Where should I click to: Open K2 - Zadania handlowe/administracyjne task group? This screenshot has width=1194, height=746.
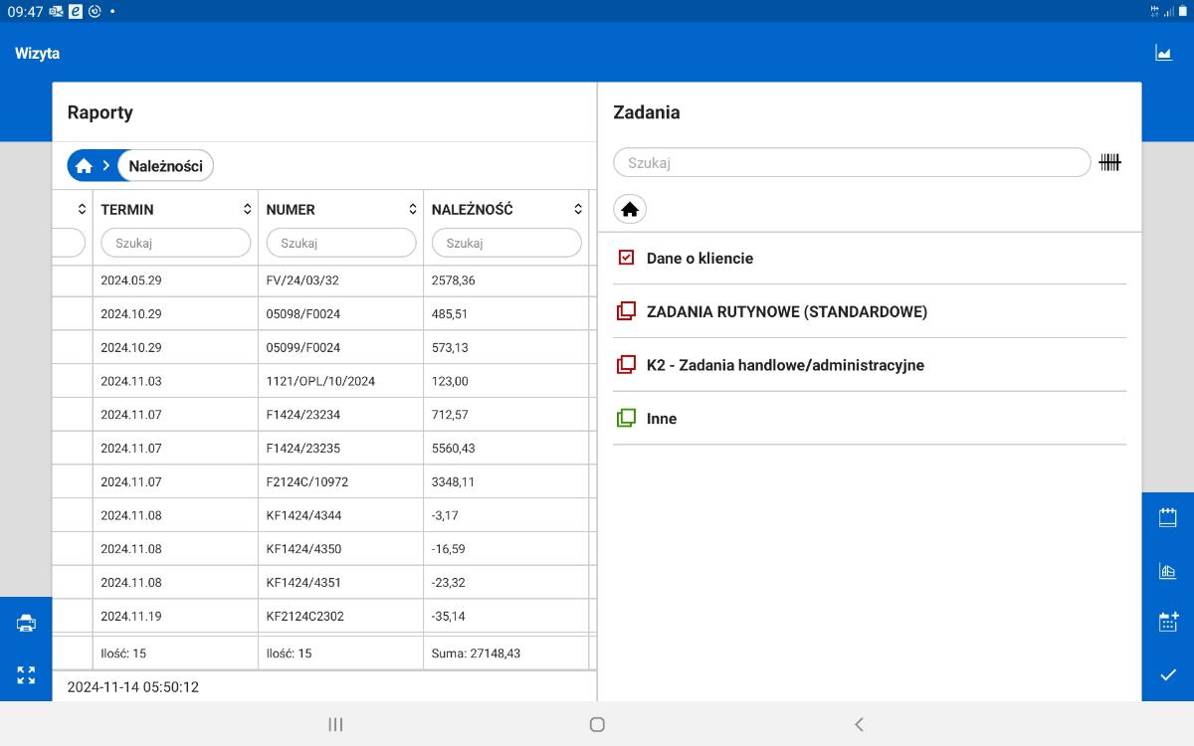pos(785,365)
